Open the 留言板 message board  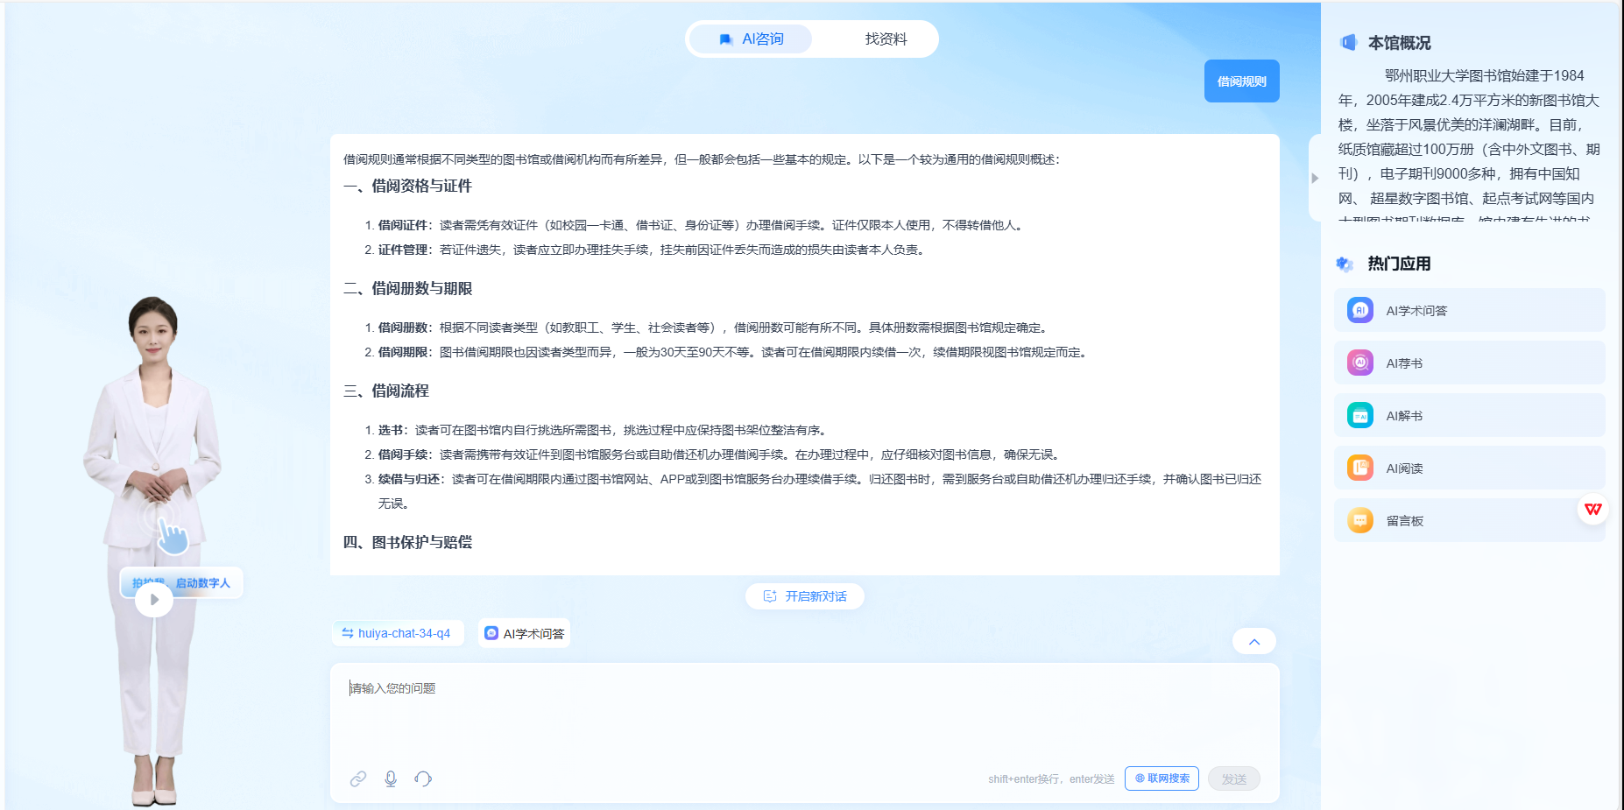pyautogui.click(x=1469, y=521)
